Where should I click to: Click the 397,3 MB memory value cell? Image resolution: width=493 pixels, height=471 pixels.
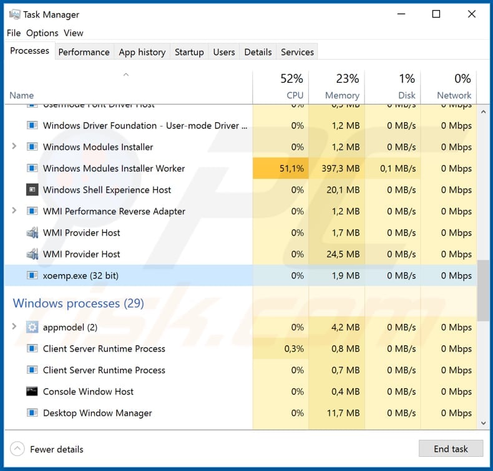click(337, 168)
